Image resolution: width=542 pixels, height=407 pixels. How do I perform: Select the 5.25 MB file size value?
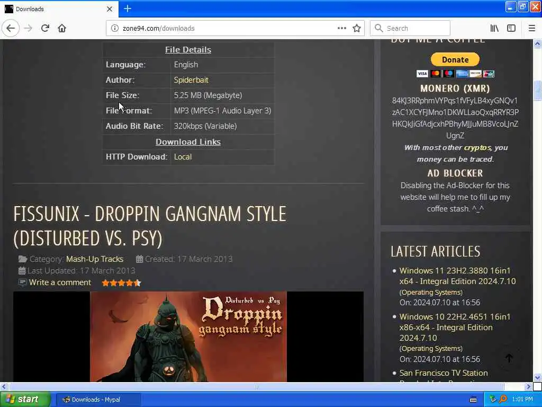(x=208, y=95)
